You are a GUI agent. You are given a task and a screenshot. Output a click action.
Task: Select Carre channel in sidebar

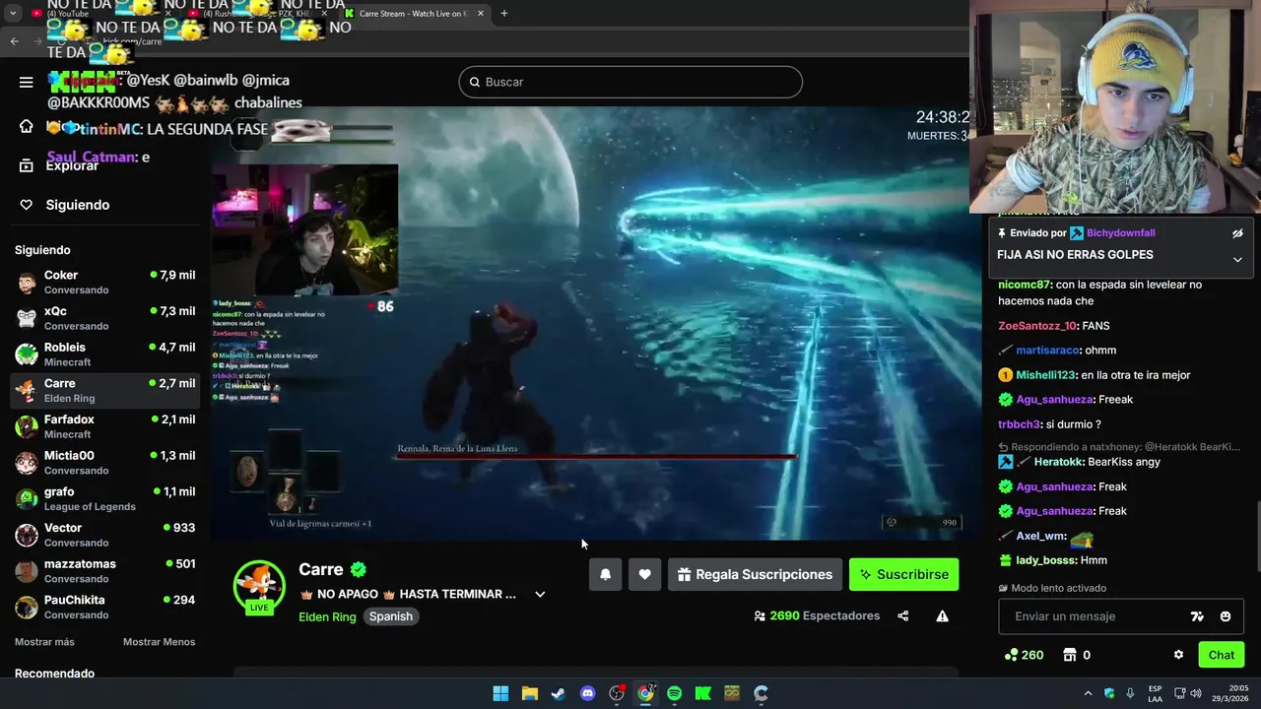(104, 390)
